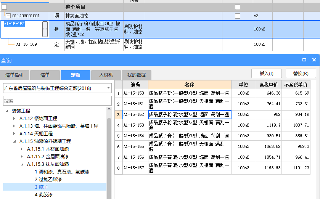The image size is (320, 199).
Task: Switch to the 清单 tab
Action: pos(45,75)
